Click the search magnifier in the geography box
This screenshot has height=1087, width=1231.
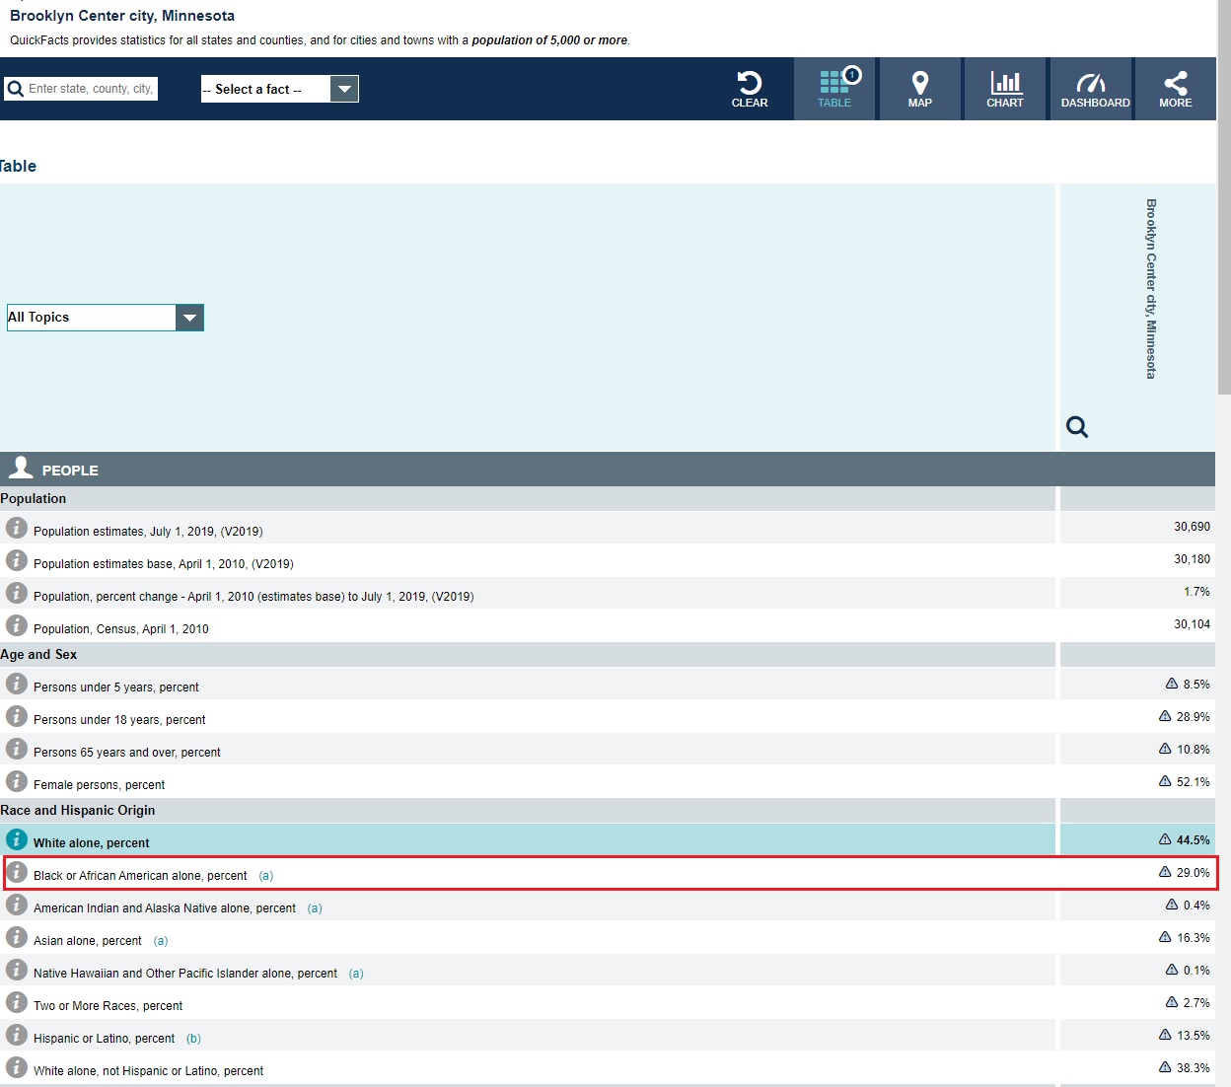(x=16, y=89)
